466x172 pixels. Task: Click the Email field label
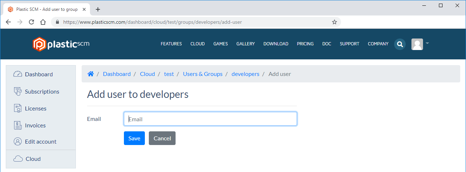click(94, 119)
